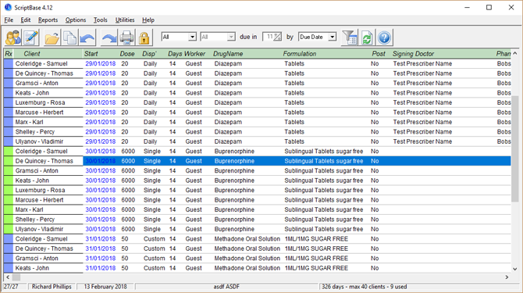This screenshot has height=293, width=523.
Task: Select 'Marcuse - Herbert' in the Diazepam rows
Action: tap(39, 113)
